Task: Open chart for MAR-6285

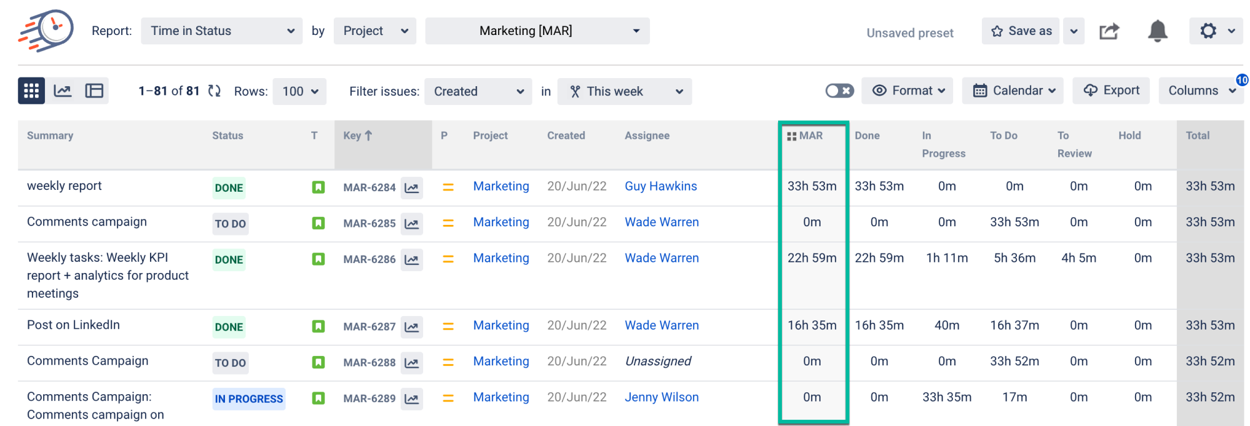Action: [x=412, y=224]
